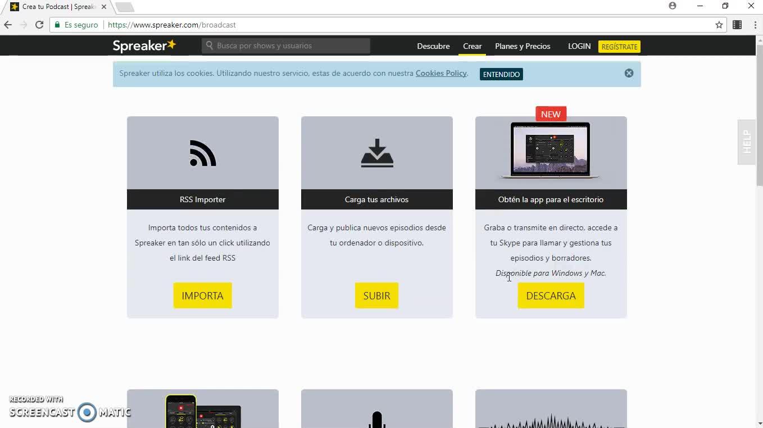Click the REGÍSTRATE button
The width and height of the screenshot is (763, 428).
[619, 47]
